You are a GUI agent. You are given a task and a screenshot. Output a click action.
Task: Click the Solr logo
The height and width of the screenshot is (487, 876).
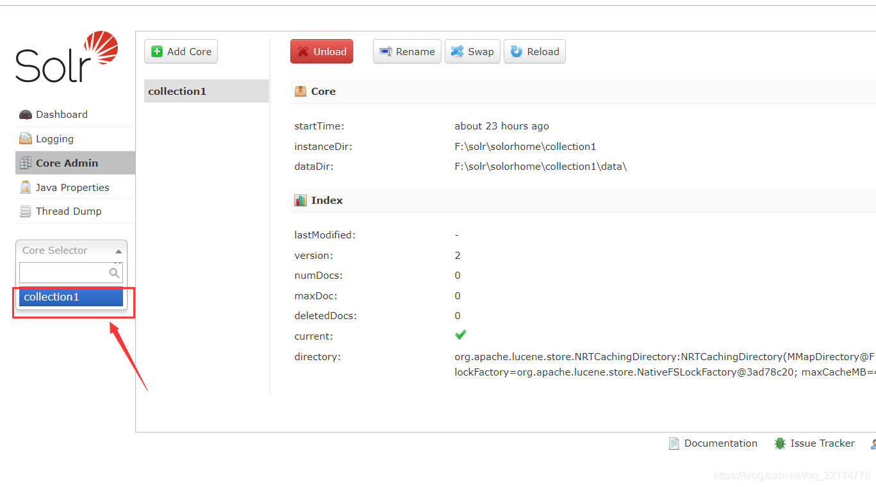point(67,57)
